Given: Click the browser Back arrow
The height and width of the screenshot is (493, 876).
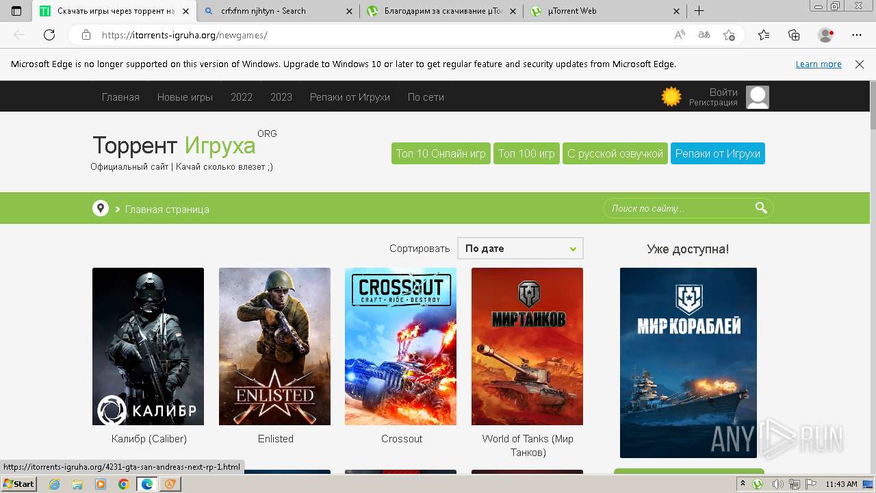Looking at the screenshot, I should [x=19, y=35].
